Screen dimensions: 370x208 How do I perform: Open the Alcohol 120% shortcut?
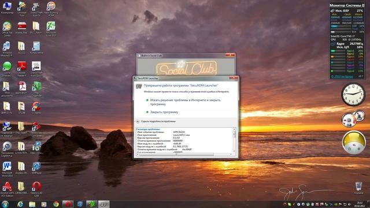[x=7, y=189]
